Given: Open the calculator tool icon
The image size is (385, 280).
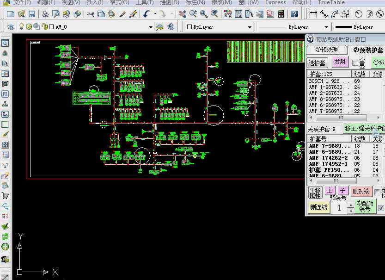Looking at the screenshot, I should [281, 14].
